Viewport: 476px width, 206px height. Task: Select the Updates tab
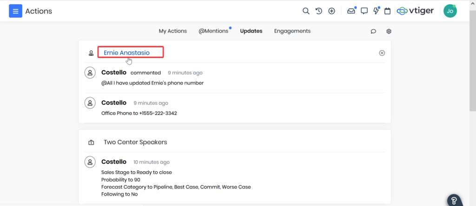click(x=251, y=31)
